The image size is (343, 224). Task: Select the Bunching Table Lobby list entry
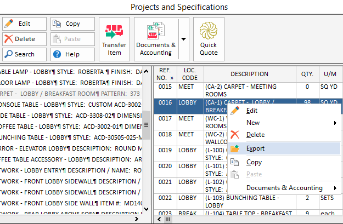tap(71, 139)
